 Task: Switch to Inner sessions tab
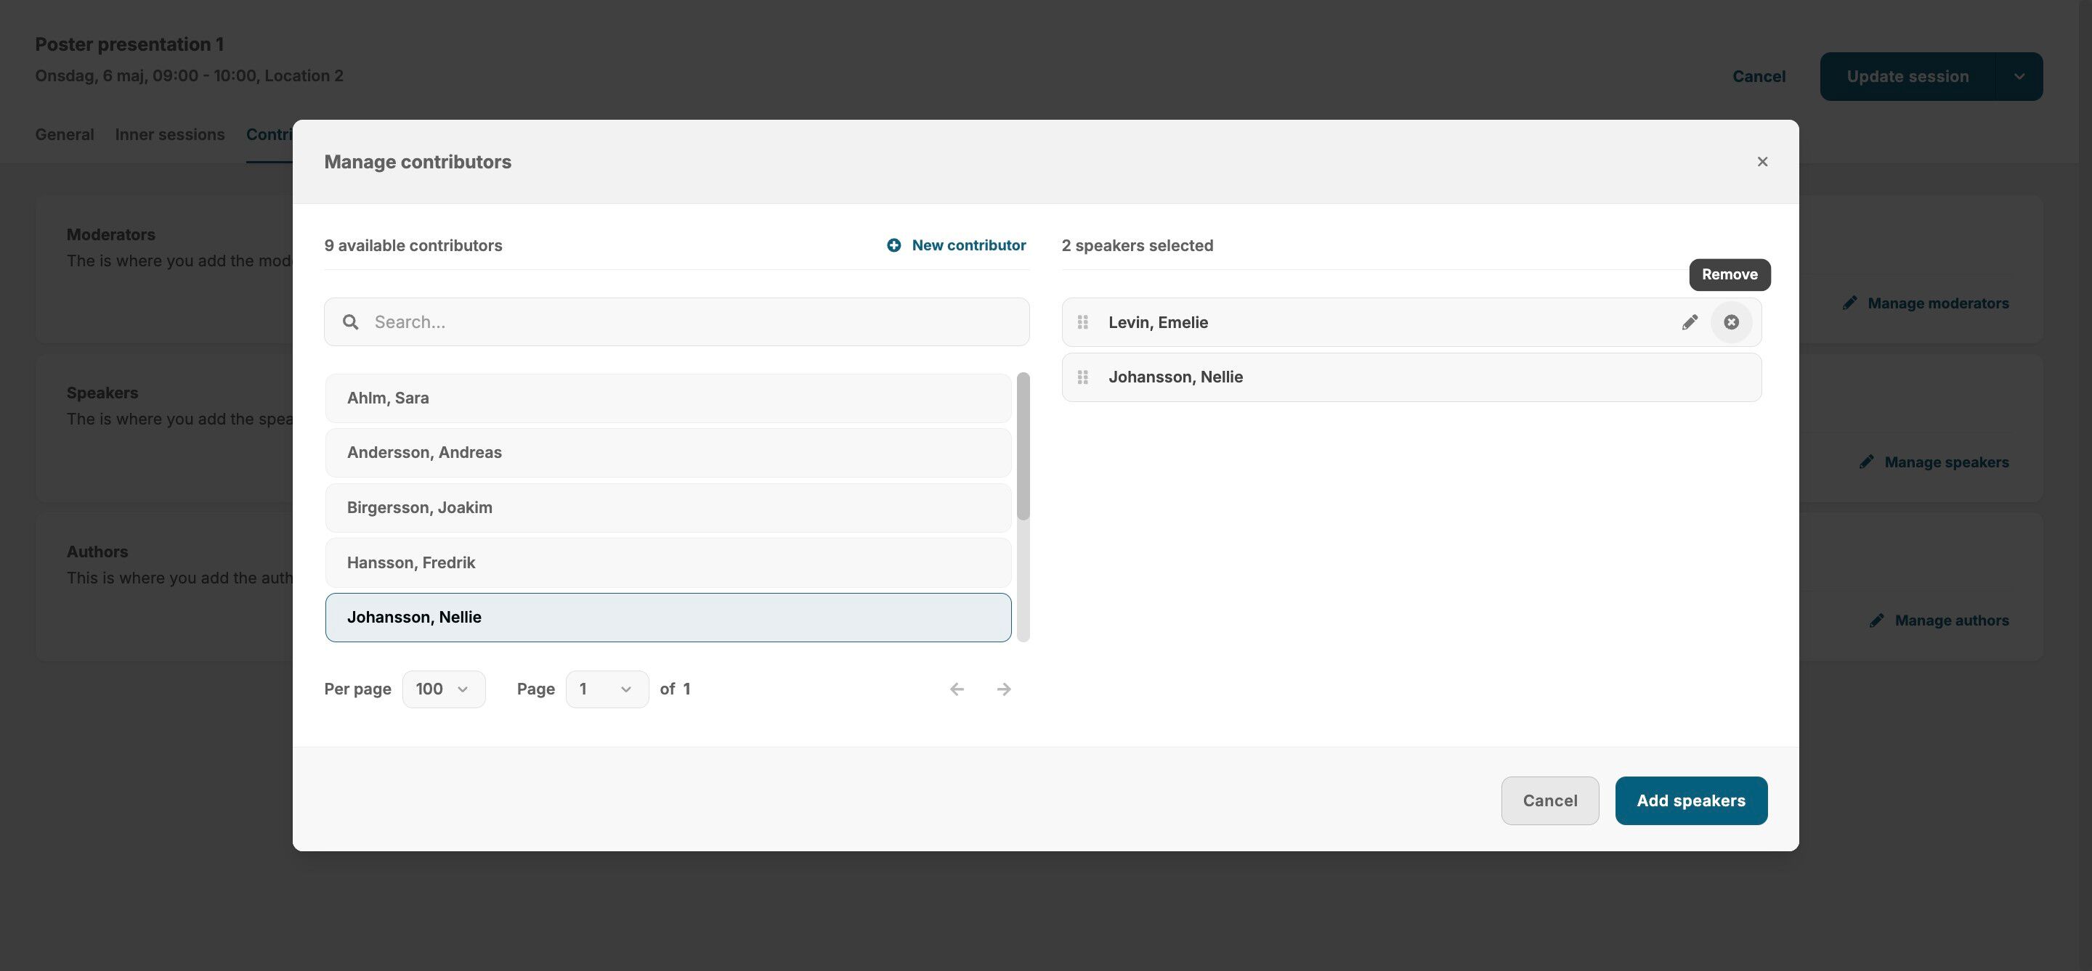(170, 135)
